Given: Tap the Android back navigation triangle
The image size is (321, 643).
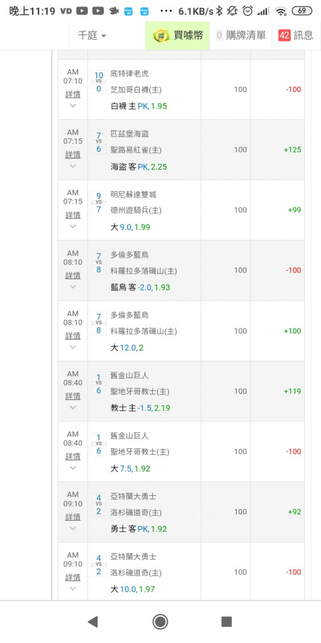Looking at the screenshot, I should [93, 622].
